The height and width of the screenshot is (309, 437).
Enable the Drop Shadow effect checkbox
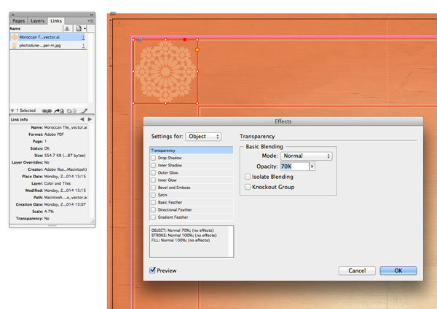click(153, 158)
